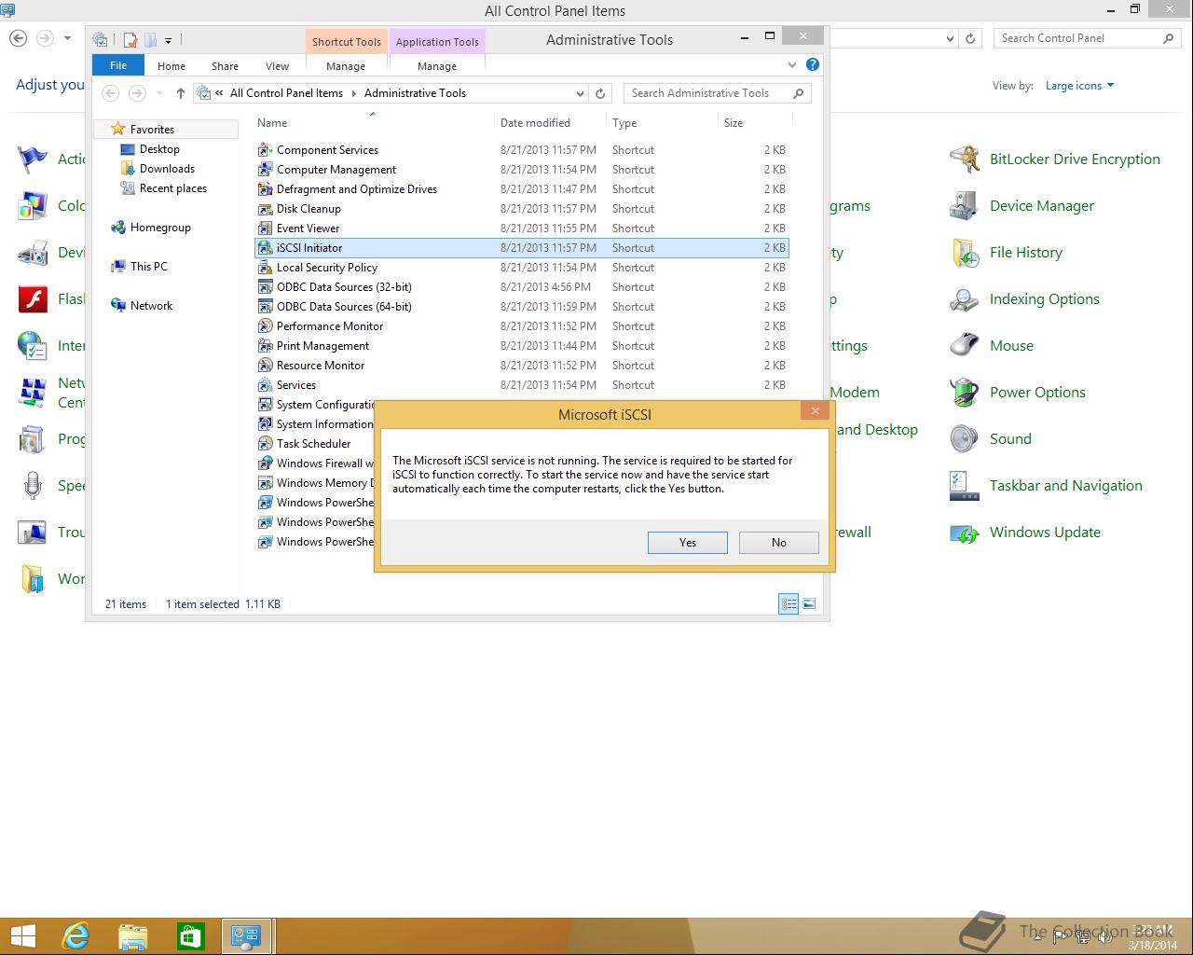Switch to details view layout button
The width and height of the screenshot is (1193, 955).
click(788, 604)
